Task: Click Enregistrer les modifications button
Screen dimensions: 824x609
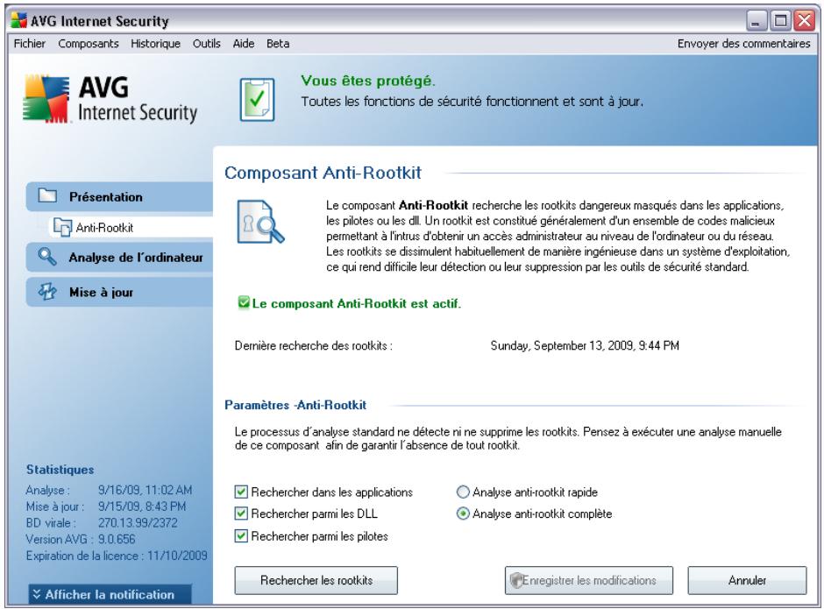Action: (588, 580)
